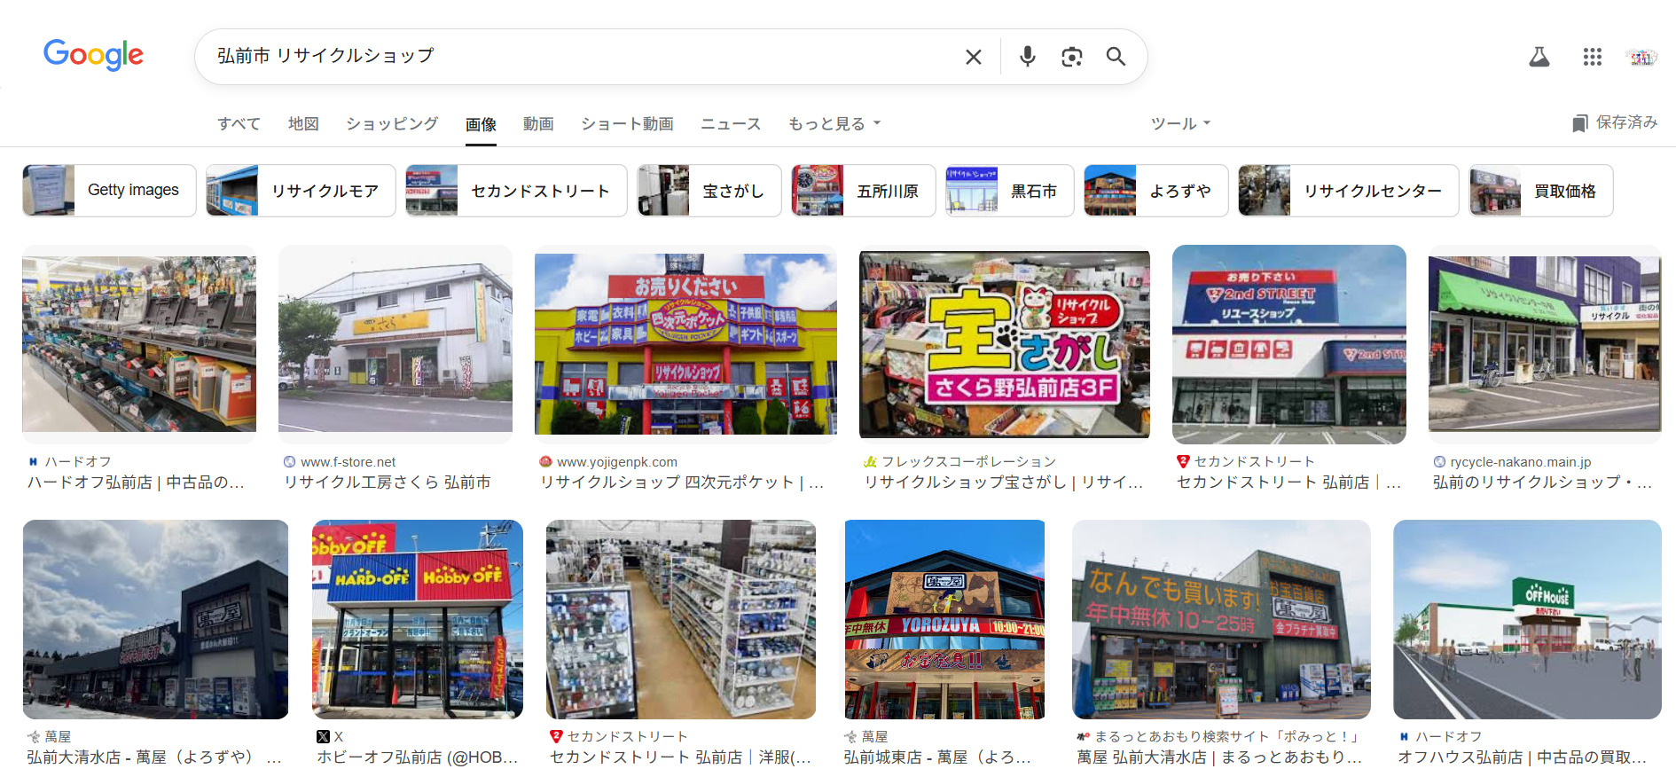Open ツール dropdown
1676x769 pixels.
pyautogui.click(x=1180, y=124)
